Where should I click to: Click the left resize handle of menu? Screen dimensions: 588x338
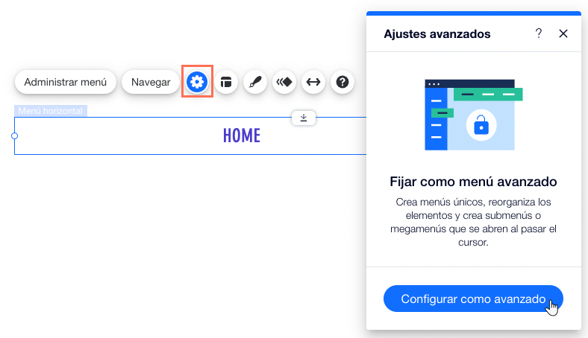pyautogui.click(x=15, y=136)
